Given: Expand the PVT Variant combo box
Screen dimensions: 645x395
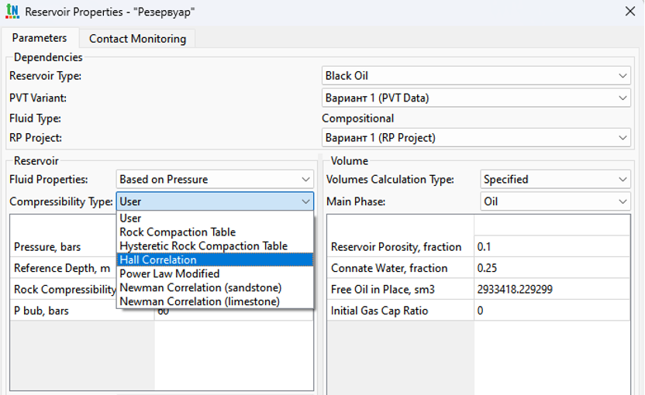Looking at the screenshot, I should tap(476, 98).
